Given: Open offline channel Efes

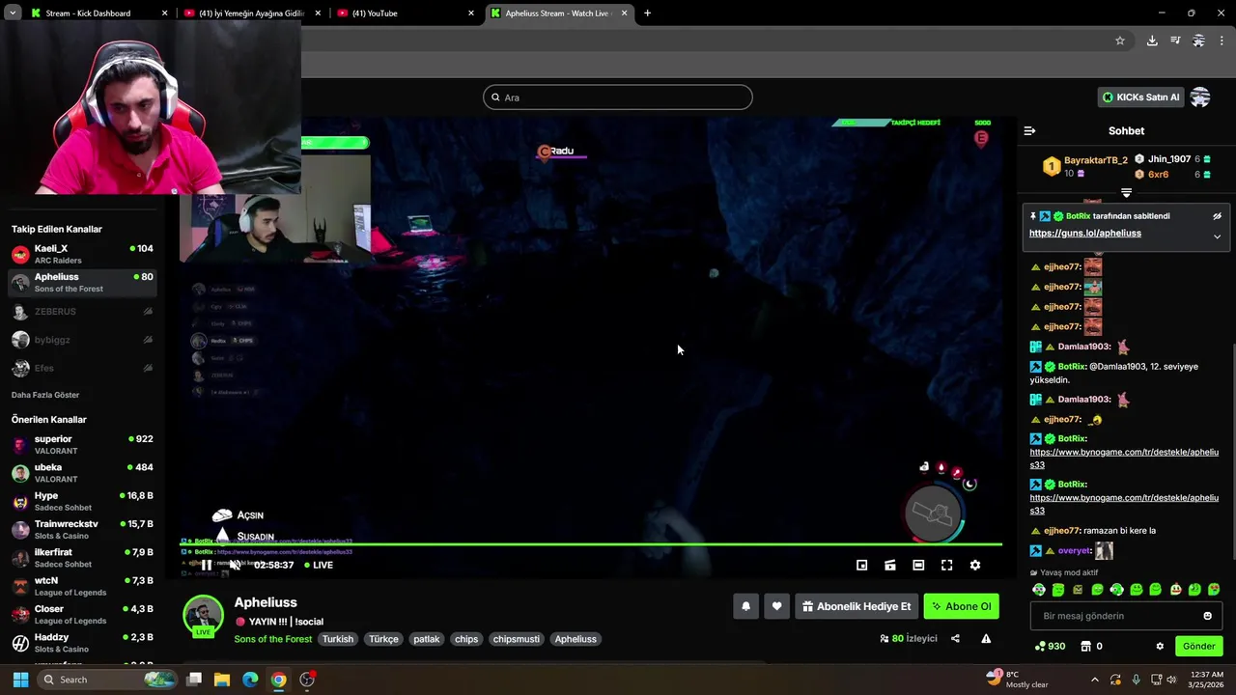Looking at the screenshot, I should (x=82, y=368).
